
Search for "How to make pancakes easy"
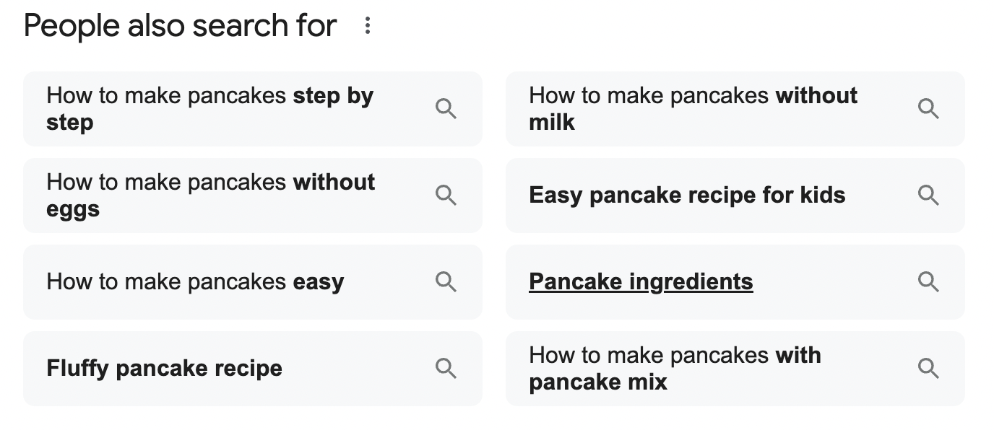tap(195, 281)
